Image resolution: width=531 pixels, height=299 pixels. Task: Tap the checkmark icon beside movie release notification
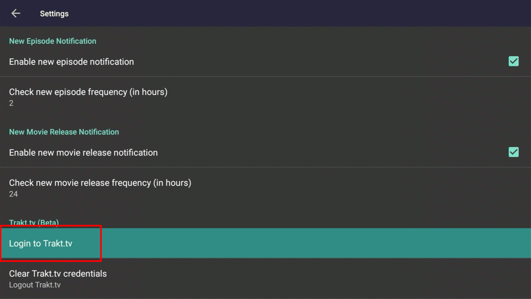(x=513, y=152)
